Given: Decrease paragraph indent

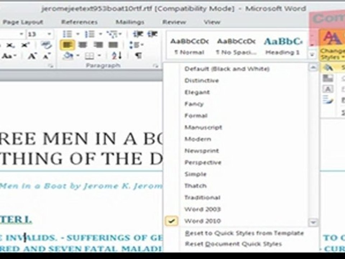Looking at the screenshot, I should (138, 34).
